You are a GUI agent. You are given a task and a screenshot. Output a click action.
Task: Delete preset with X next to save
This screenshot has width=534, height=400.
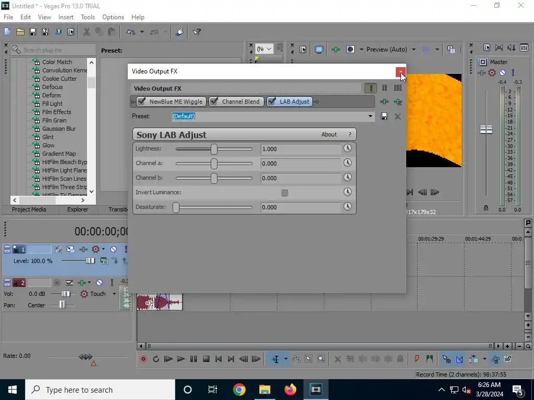[x=397, y=116]
